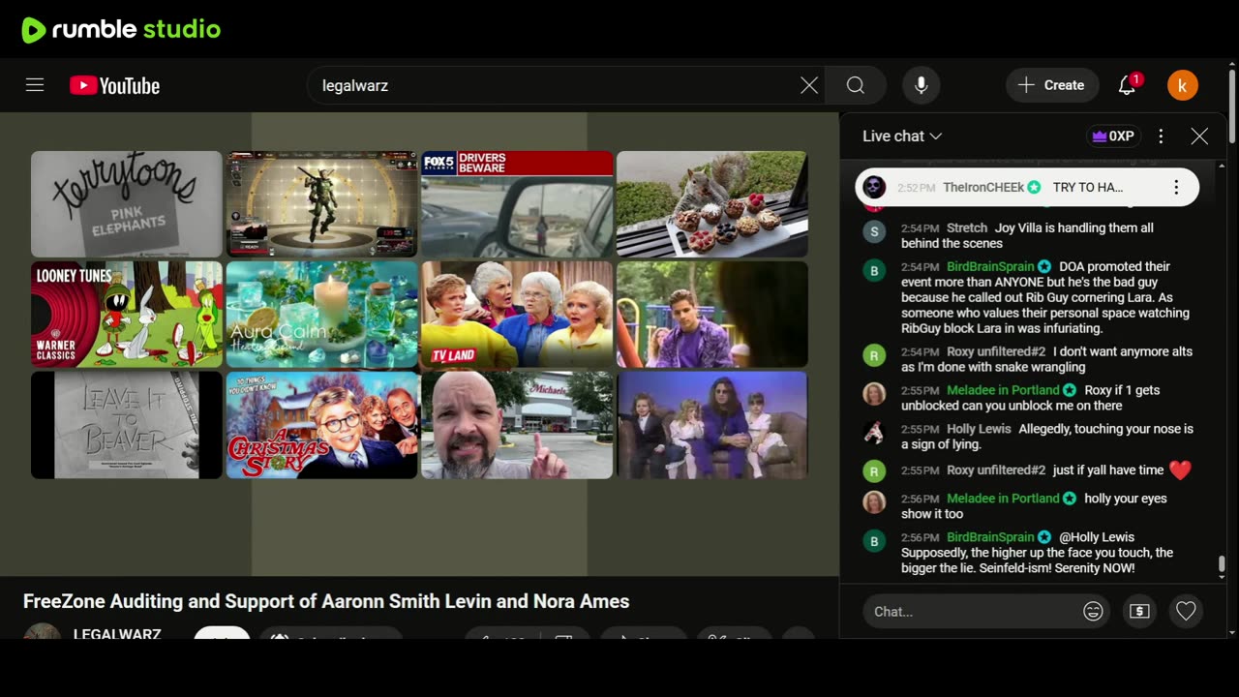1239x697 pixels.
Task: Click the Rumble Studio logo
Action: pyautogui.click(x=121, y=30)
